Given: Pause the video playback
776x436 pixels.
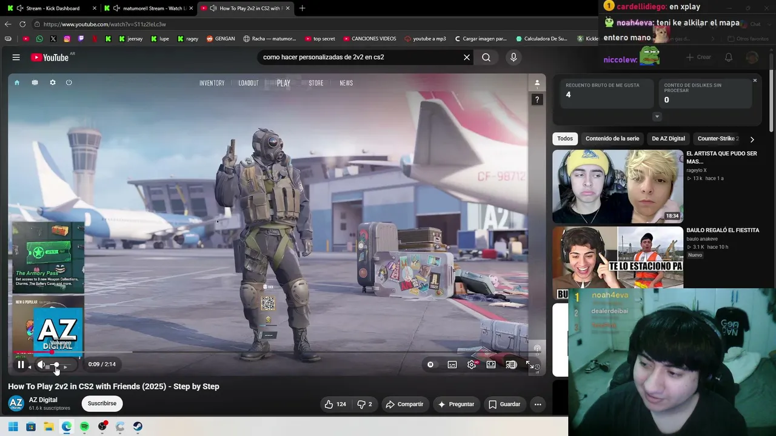Looking at the screenshot, I should (21, 365).
